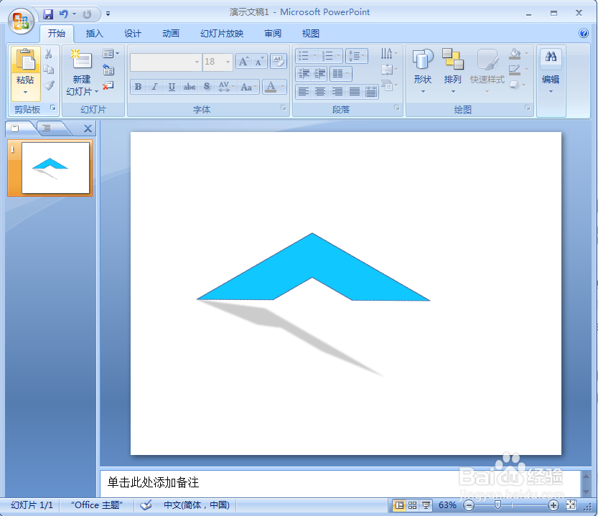The height and width of the screenshot is (516, 598).
Task: Clear all formatting with eraser icon
Action: coord(279,62)
